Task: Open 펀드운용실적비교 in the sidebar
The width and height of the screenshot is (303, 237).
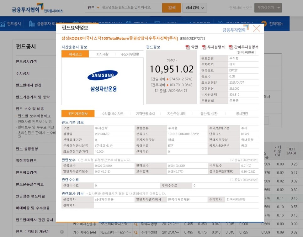Action: (x=30, y=184)
